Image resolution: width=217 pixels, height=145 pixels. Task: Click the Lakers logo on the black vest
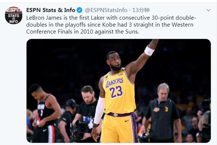pyautogui.click(x=156, y=110)
